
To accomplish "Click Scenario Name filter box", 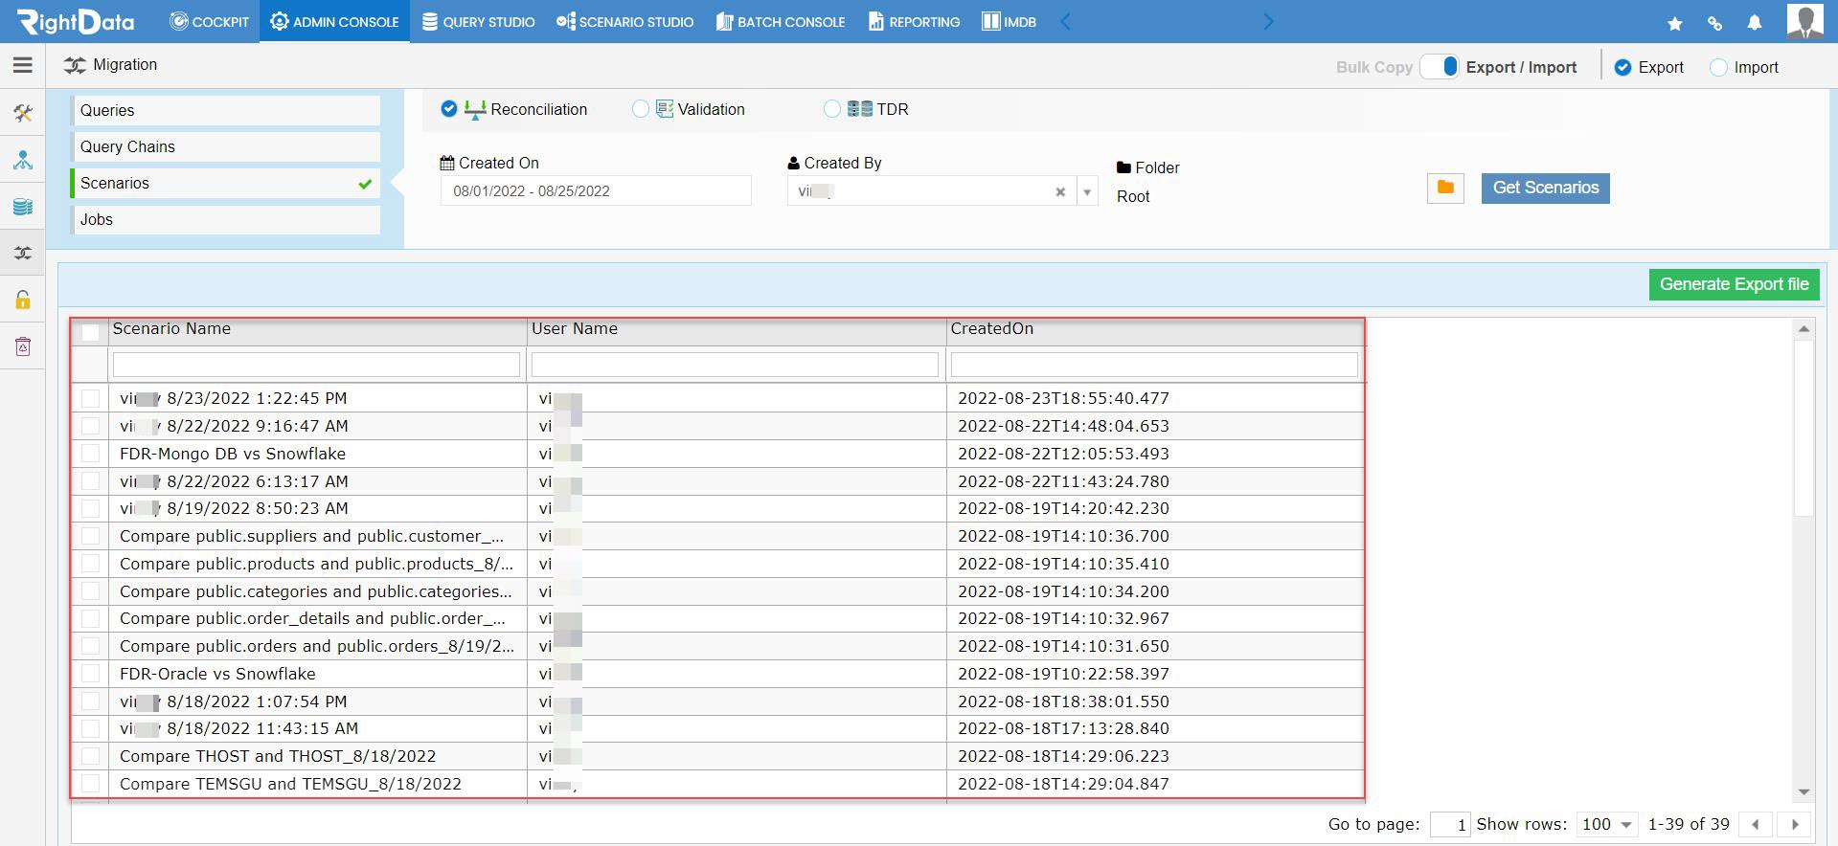I will pyautogui.click(x=316, y=365).
